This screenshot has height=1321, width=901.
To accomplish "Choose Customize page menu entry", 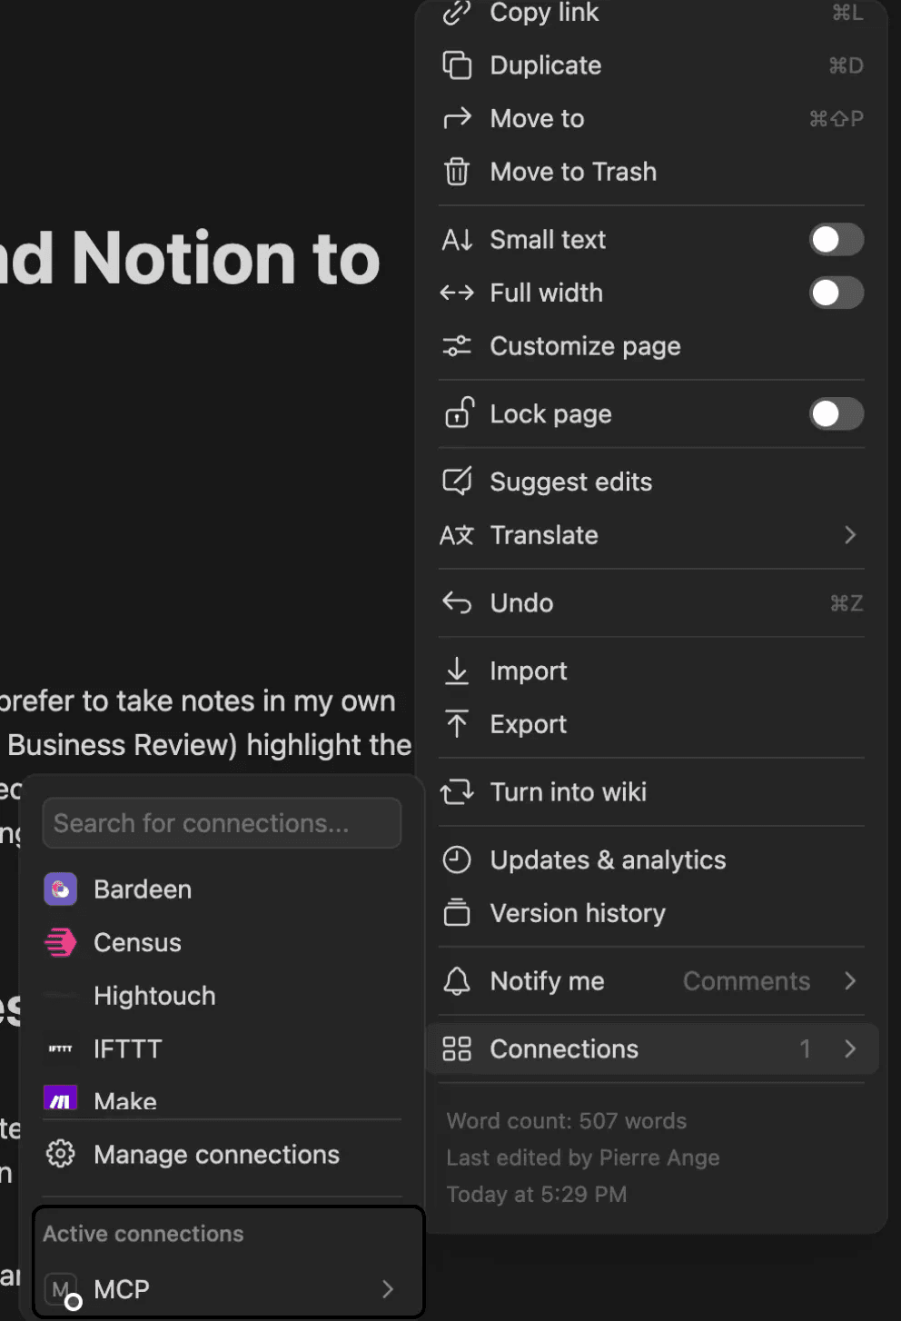I will pyautogui.click(x=585, y=346).
